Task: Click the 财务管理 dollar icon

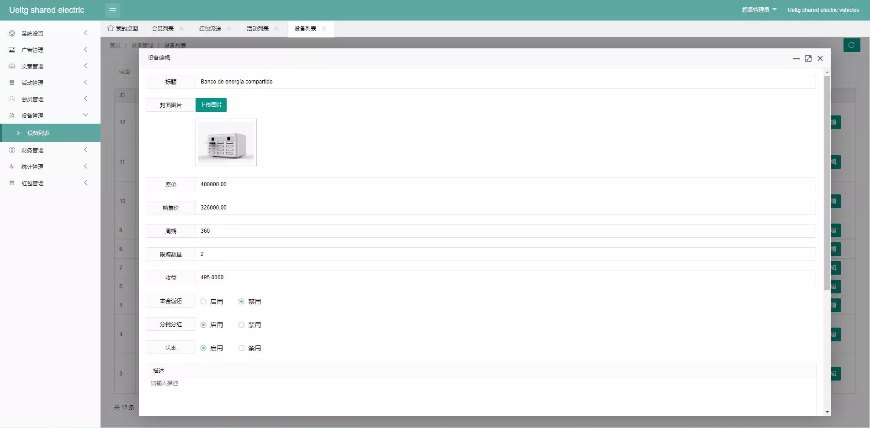Action: tap(12, 150)
